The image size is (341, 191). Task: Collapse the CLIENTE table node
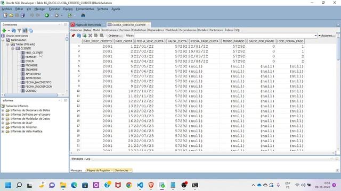[x=13, y=48]
